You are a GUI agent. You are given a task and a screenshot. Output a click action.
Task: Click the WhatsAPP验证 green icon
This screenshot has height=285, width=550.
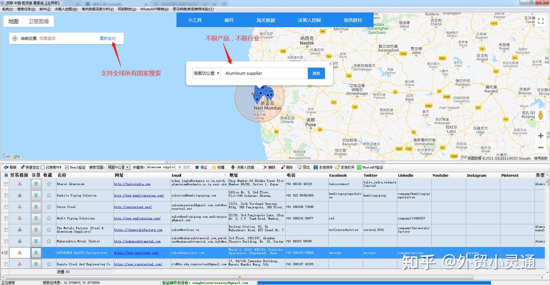(x=359, y=167)
